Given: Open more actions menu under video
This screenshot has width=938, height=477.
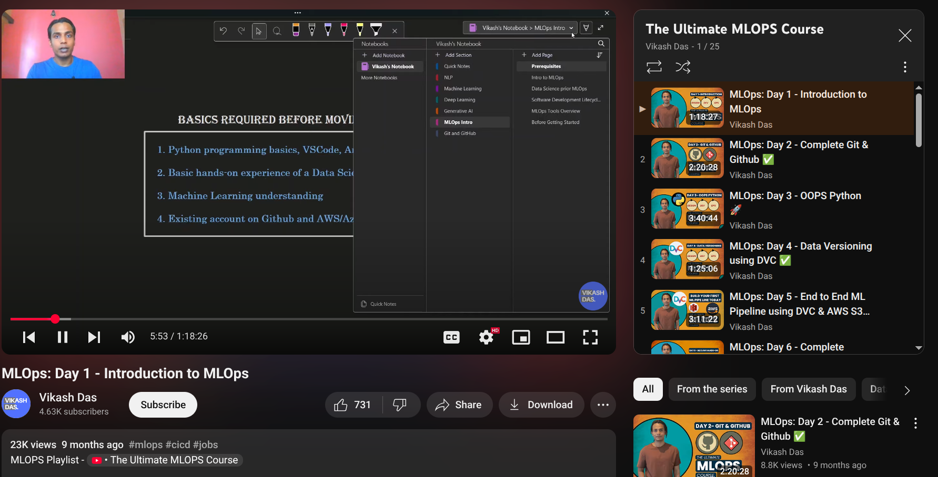Looking at the screenshot, I should pos(603,405).
